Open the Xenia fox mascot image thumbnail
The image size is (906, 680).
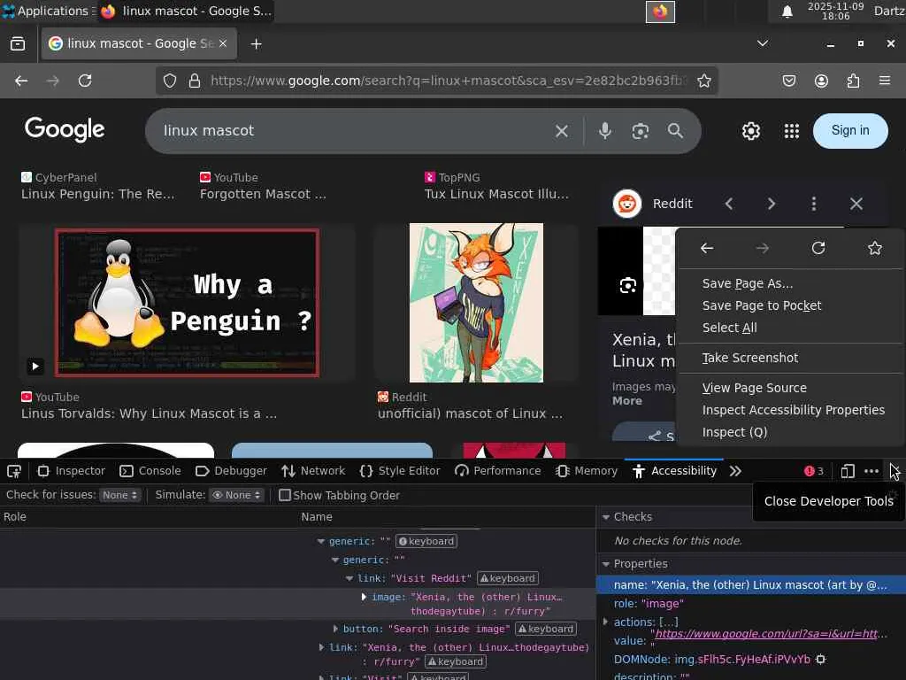[476, 303]
